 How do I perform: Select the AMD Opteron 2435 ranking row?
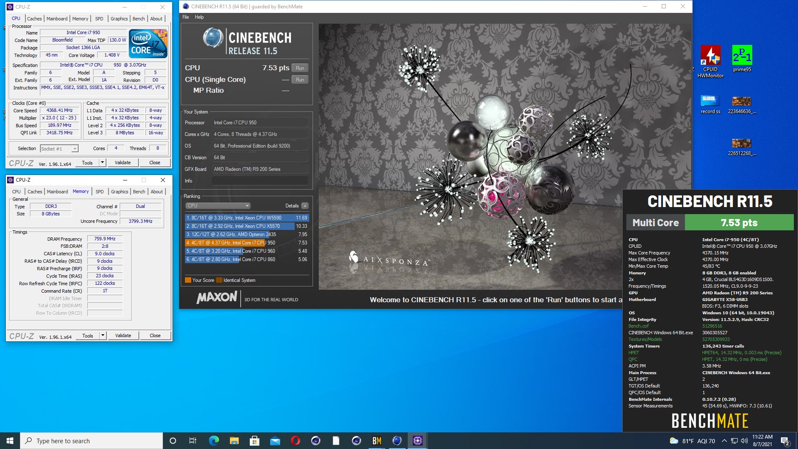247,234
